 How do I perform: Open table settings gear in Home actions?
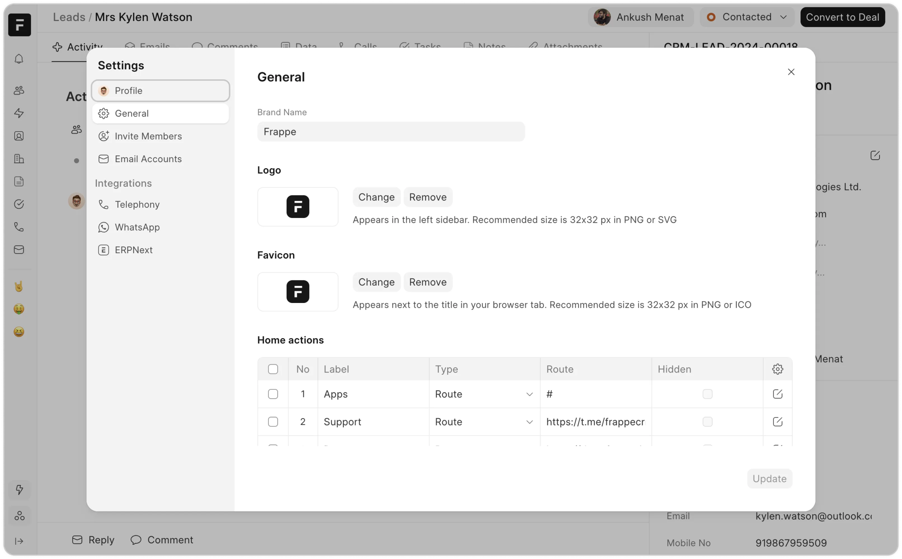coord(777,369)
